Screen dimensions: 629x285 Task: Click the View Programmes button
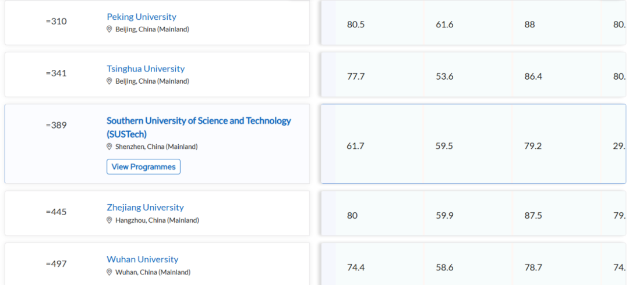(144, 167)
